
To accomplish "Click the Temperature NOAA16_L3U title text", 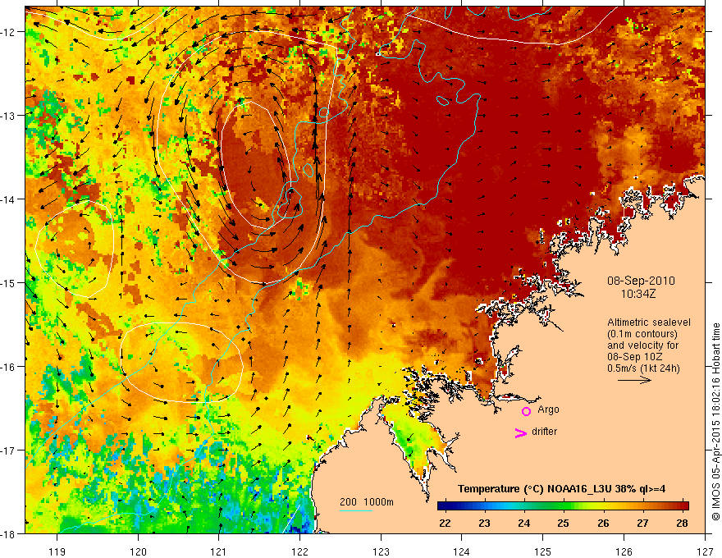I will point(561,489).
